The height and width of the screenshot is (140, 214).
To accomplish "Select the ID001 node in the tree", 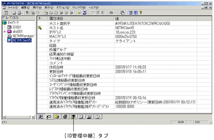I will click(x=17, y=27).
